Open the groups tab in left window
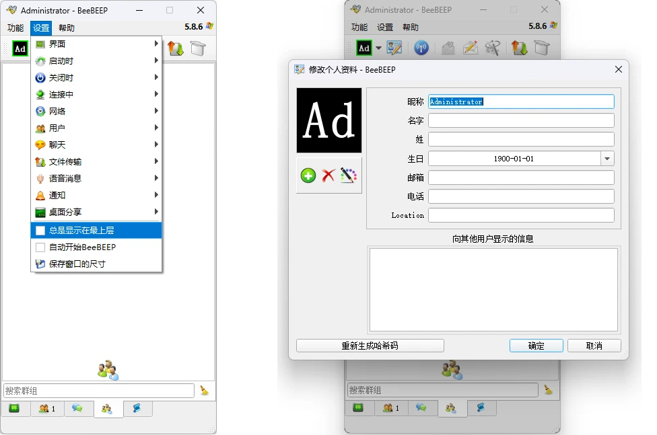The image size is (657, 435). pos(108,409)
